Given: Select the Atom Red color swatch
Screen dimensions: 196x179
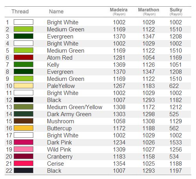Looking at the screenshot, I should [24, 57].
